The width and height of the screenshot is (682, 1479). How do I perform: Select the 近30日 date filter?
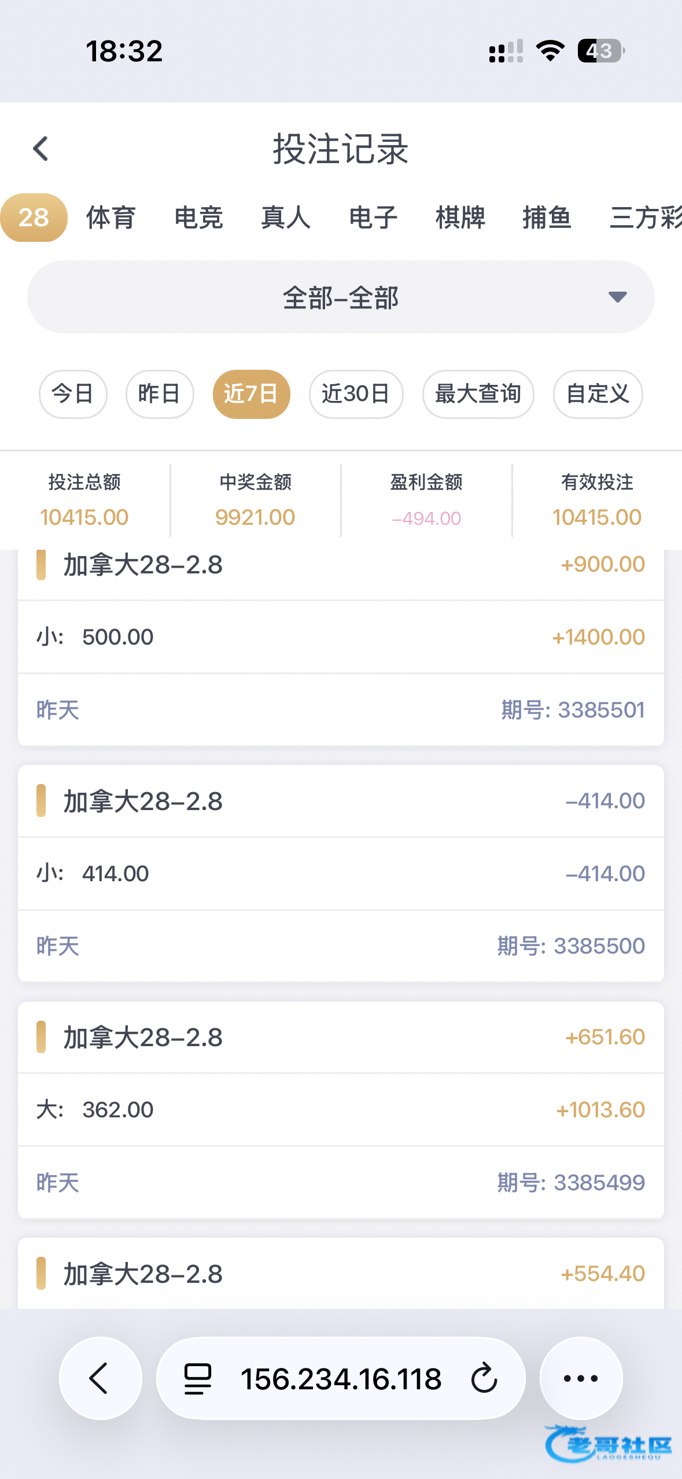pos(356,394)
